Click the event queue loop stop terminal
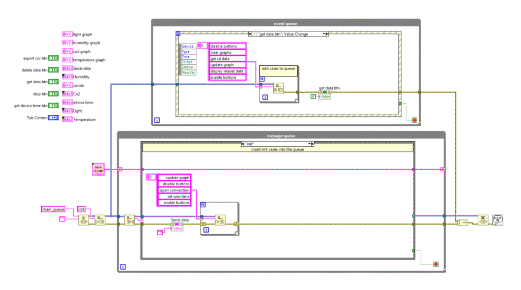This screenshot has height=290, width=521. coord(414,120)
